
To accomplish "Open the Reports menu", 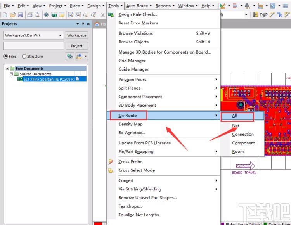I will click(x=165, y=6).
